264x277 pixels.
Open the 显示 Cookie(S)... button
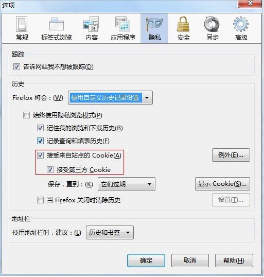tap(222, 184)
